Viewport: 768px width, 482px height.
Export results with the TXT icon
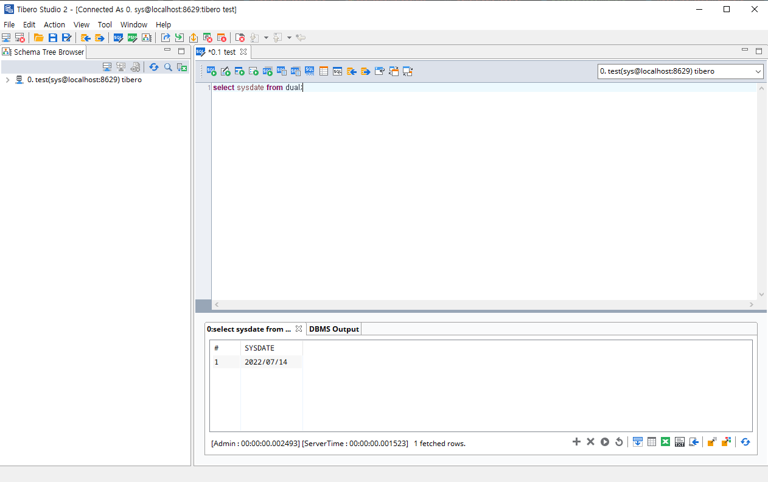pos(680,442)
